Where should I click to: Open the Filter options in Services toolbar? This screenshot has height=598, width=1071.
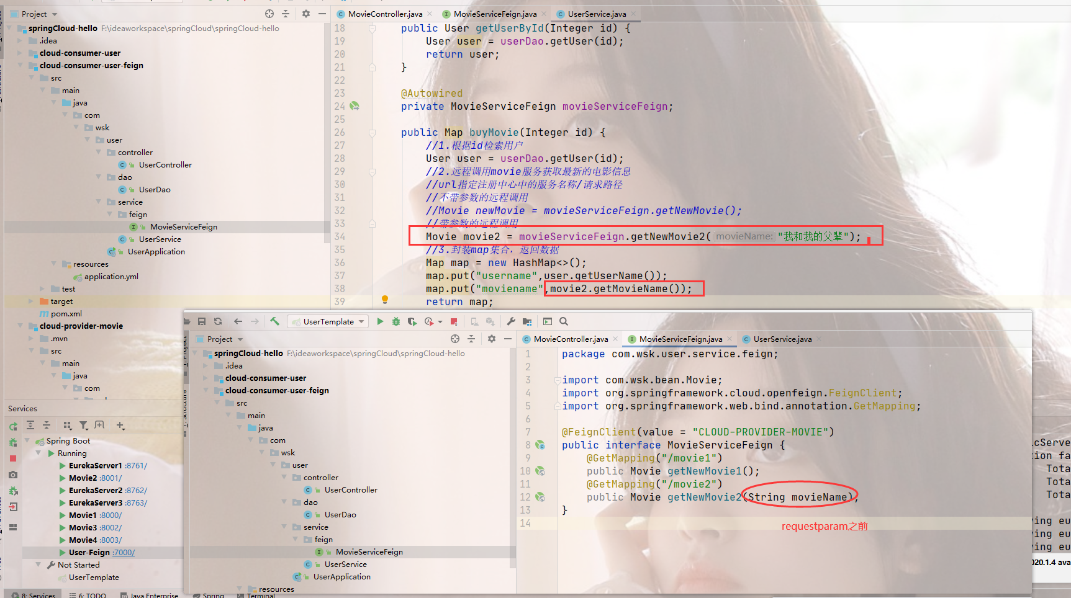click(x=84, y=425)
